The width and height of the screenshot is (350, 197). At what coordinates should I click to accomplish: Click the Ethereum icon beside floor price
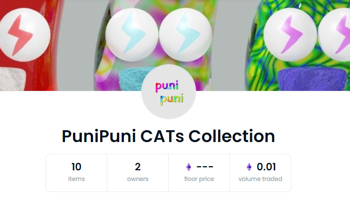[x=189, y=167]
